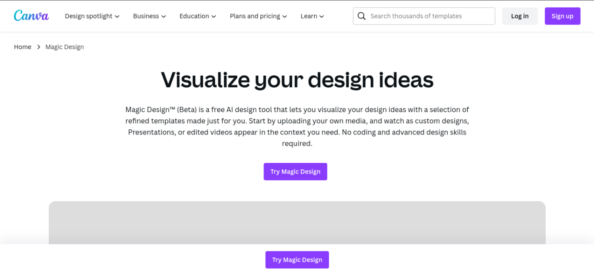The image size is (594, 275).
Task: Open the Plans and pricing menu
Action: (x=258, y=16)
